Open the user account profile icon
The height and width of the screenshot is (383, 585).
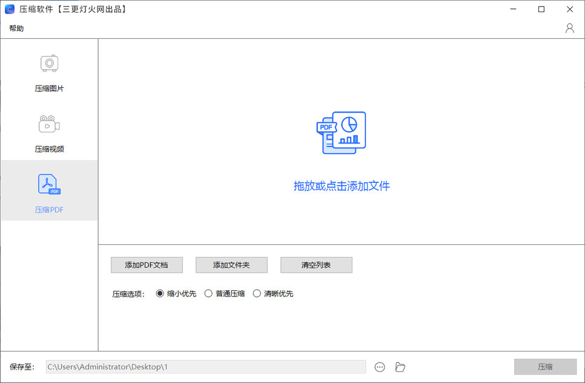click(569, 28)
